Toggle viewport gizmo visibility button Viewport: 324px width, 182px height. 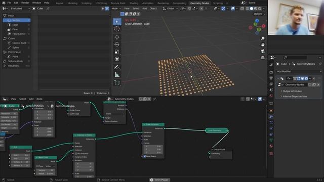[223, 9]
